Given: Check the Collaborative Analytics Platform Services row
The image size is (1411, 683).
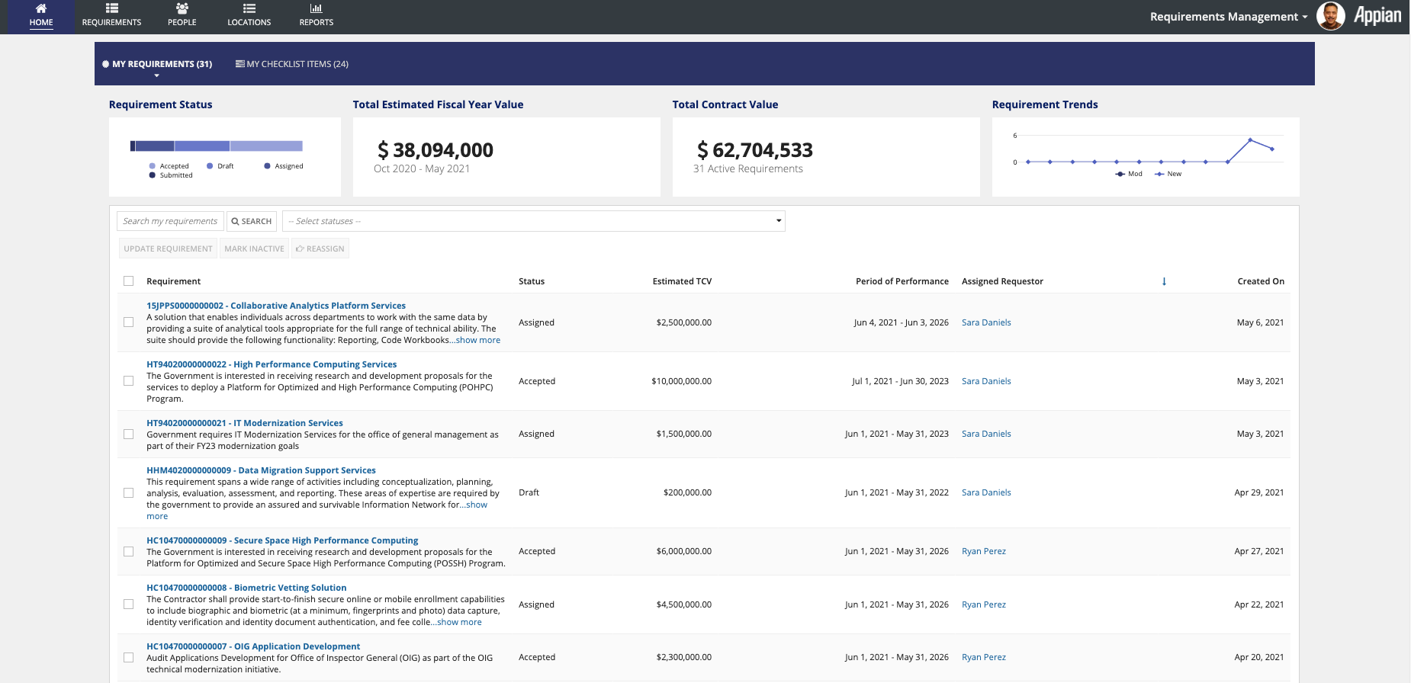Looking at the screenshot, I should (x=128, y=322).
